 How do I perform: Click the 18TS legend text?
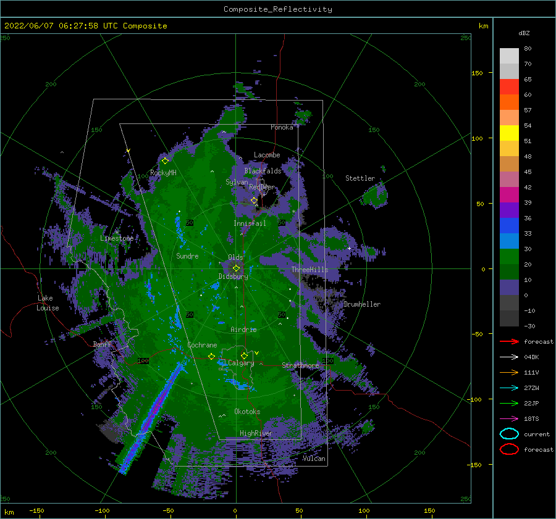click(x=531, y=419)
